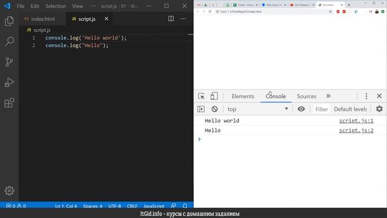Bookmark this page with the star
The width and height of the screenshot is (387, 218).
point(331,12)
